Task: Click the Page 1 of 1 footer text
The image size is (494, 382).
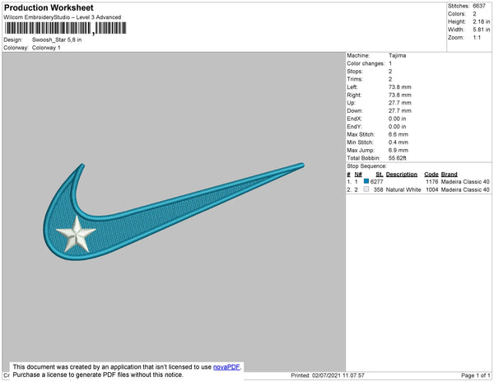Action: coord(475,375)
